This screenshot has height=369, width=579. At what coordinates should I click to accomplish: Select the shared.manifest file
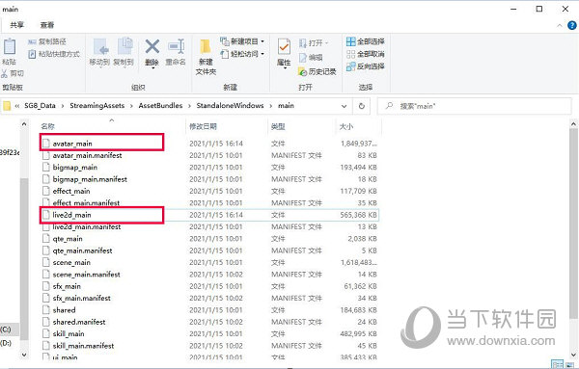[x=79, y=322]
